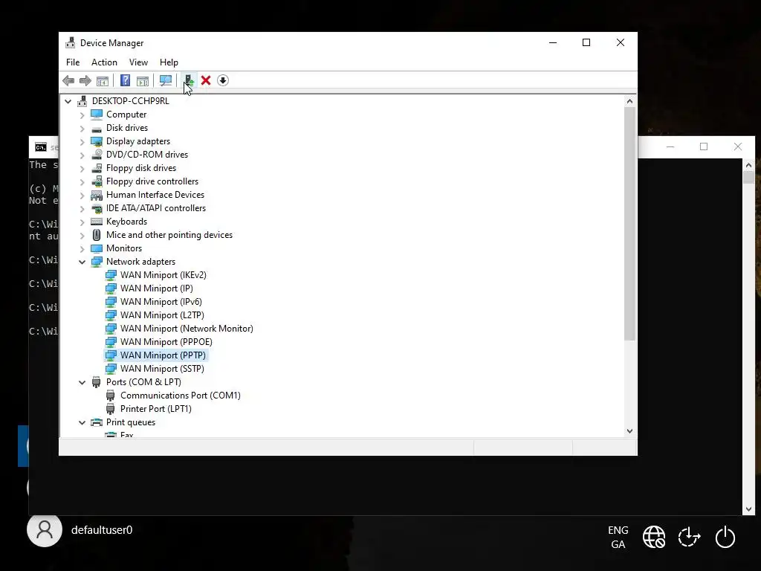Open the Ease of Access icon

689,537
